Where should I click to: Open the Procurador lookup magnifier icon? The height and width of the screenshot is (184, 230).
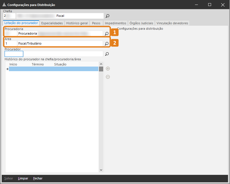[107, 54]
